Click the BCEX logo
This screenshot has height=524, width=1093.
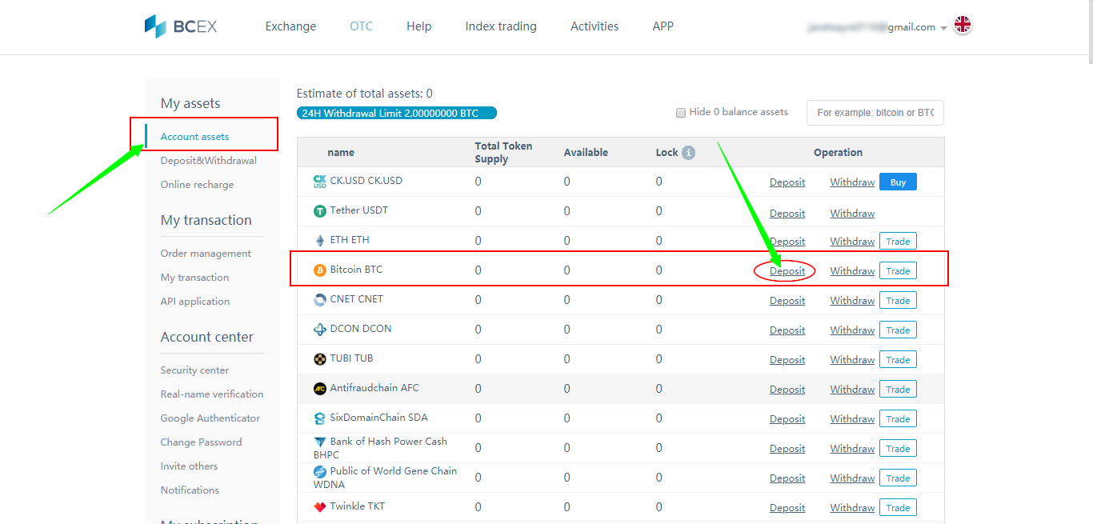(181, 26)
